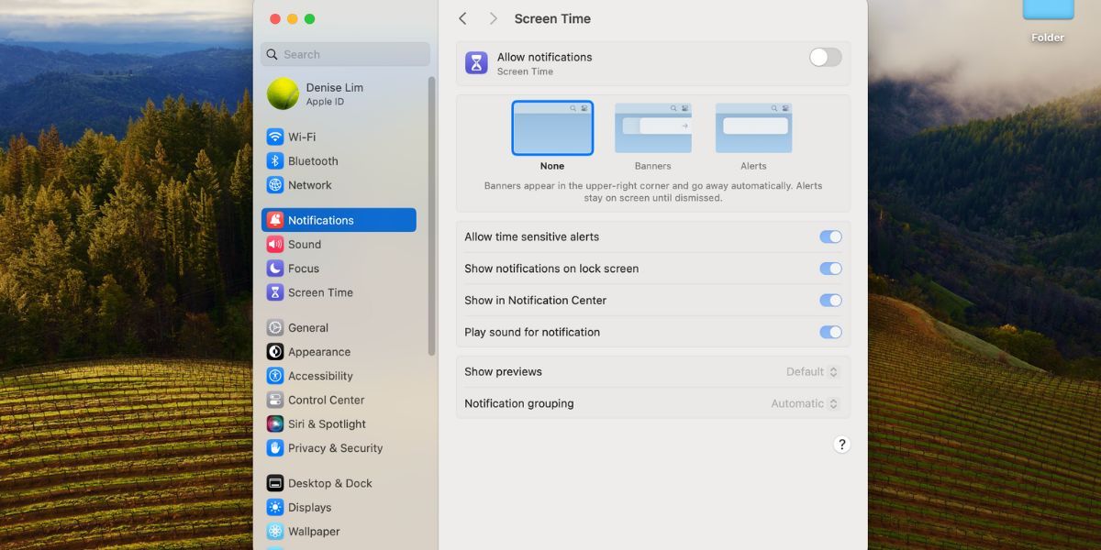This screenshot has height=550, width=1101.
Task: Turn off Show notifications on lock screen
Action: tap(830, 269)
